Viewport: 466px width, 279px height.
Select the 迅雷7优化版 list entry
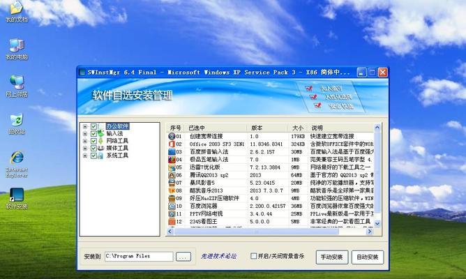pyautogui.click(x=205, y=167)
